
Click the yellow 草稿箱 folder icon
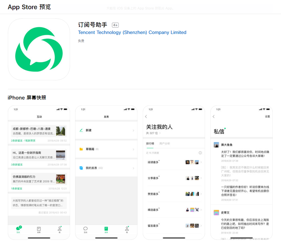(81, 149)
